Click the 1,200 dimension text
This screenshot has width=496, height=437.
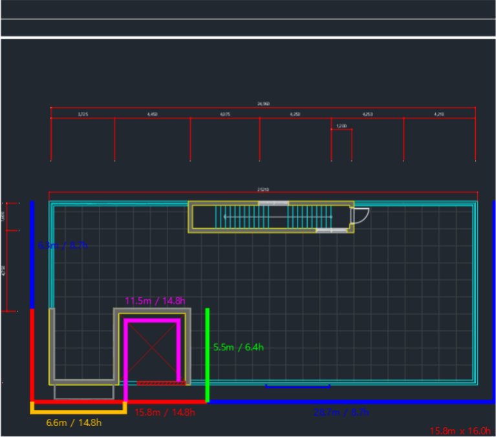tap(341, 126)
